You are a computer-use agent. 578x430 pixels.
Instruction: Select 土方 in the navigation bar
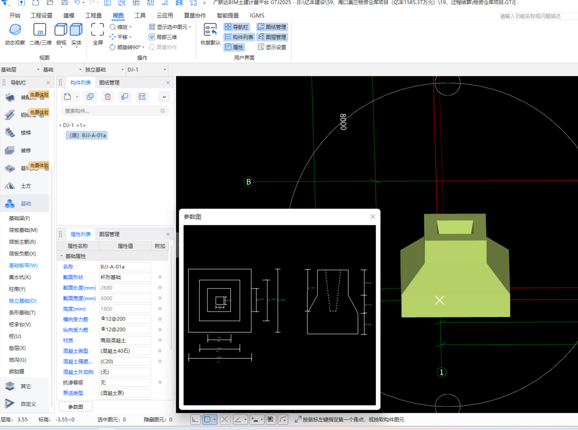25,186
